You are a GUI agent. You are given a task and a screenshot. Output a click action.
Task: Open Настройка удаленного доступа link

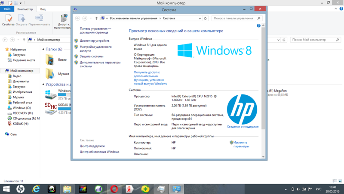click(x=95, y=49)
